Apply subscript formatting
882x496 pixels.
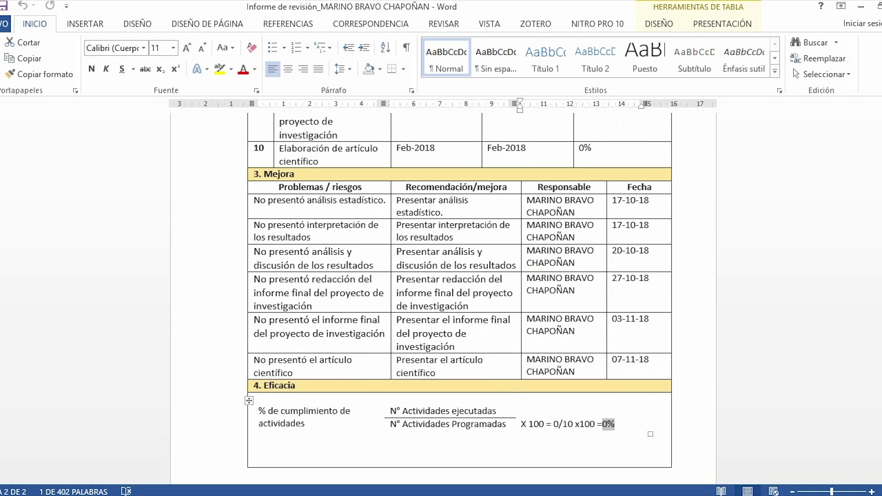161,69
